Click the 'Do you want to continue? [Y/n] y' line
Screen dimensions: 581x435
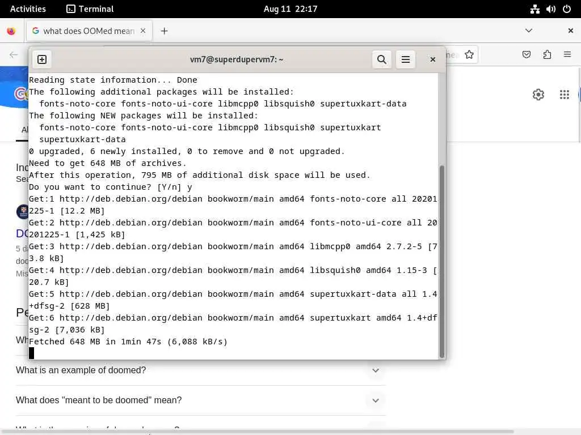click(111, 187)
